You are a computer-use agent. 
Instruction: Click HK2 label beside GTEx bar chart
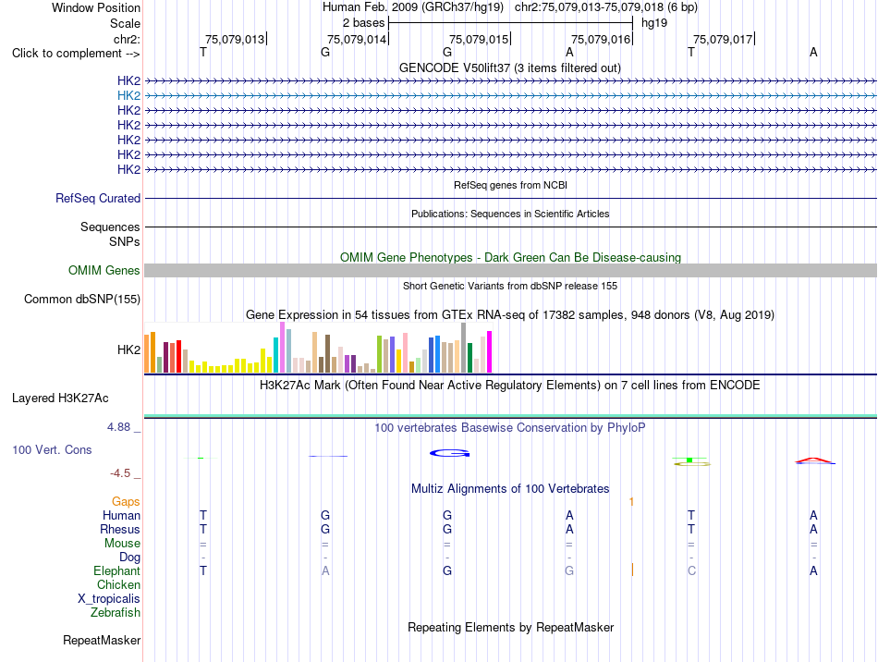pyautogui.click(x=128, y=350)
